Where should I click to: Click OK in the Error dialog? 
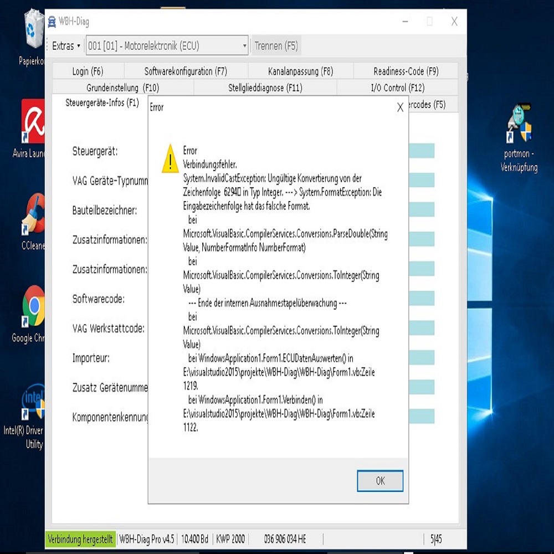click(x=380, y=481)
